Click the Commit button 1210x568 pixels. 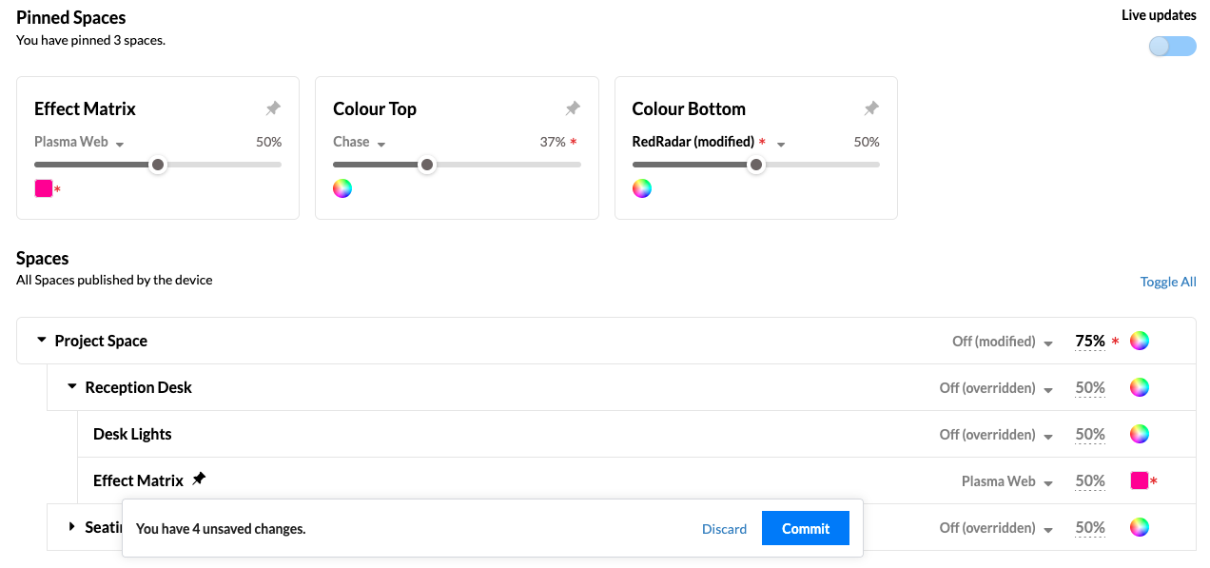point(806,529)
